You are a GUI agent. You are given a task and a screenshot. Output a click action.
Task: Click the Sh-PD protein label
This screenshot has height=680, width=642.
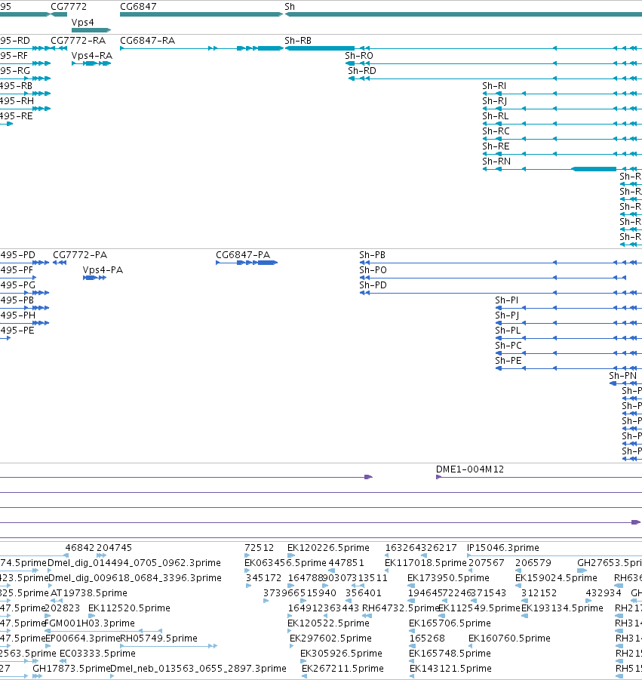click(373, 285)
